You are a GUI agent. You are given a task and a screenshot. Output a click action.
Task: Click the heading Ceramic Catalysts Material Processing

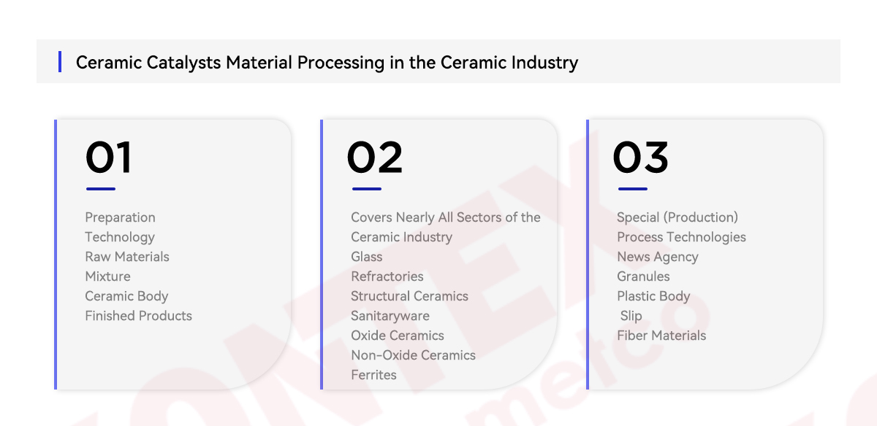tap(327, 62)
